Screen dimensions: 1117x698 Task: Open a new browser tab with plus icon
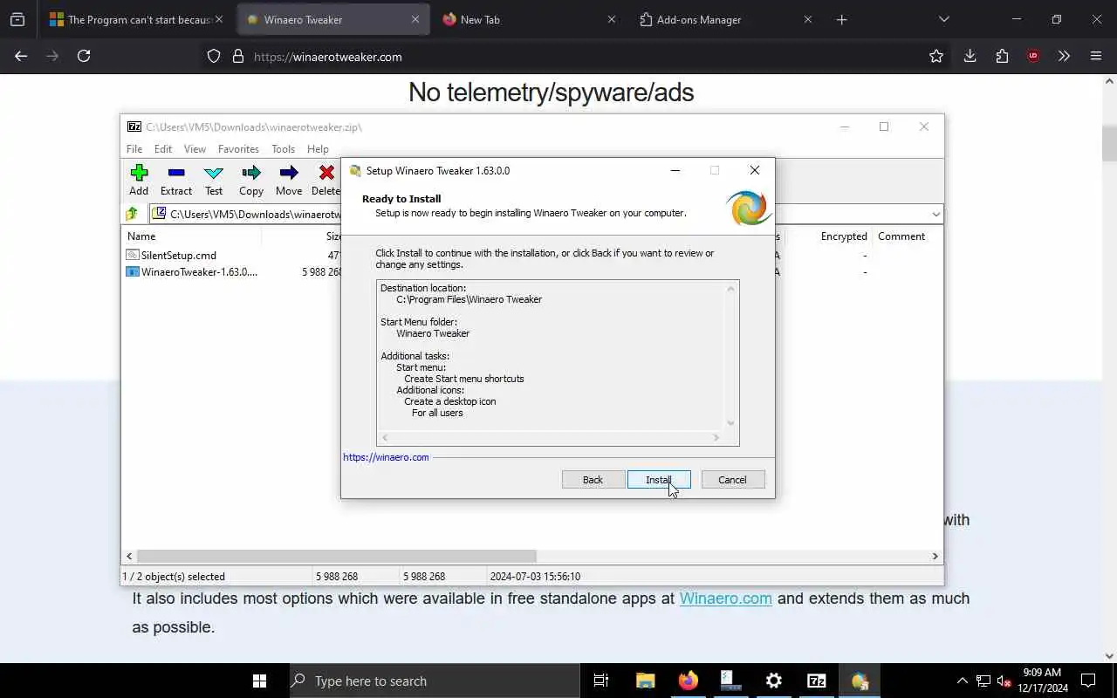coord(842,19)
